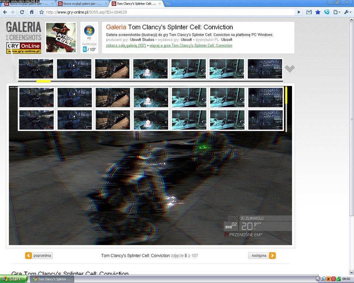354x283 pixels.
Task: Click the yellow vertical scroll handle in the thumbnail overlay
Action: click(x=286, y=95)
